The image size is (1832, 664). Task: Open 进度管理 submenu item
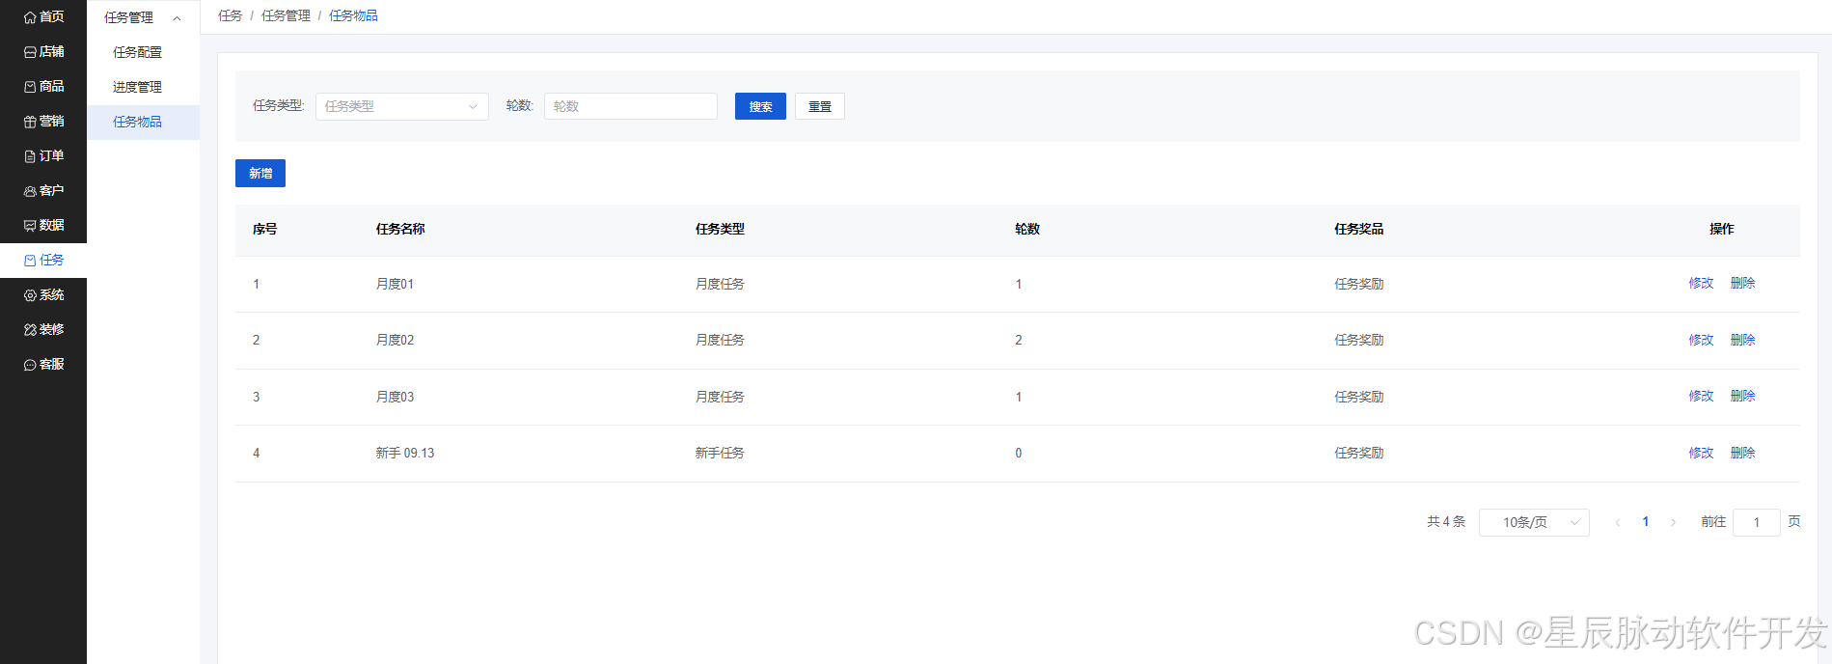pos(143,87)
